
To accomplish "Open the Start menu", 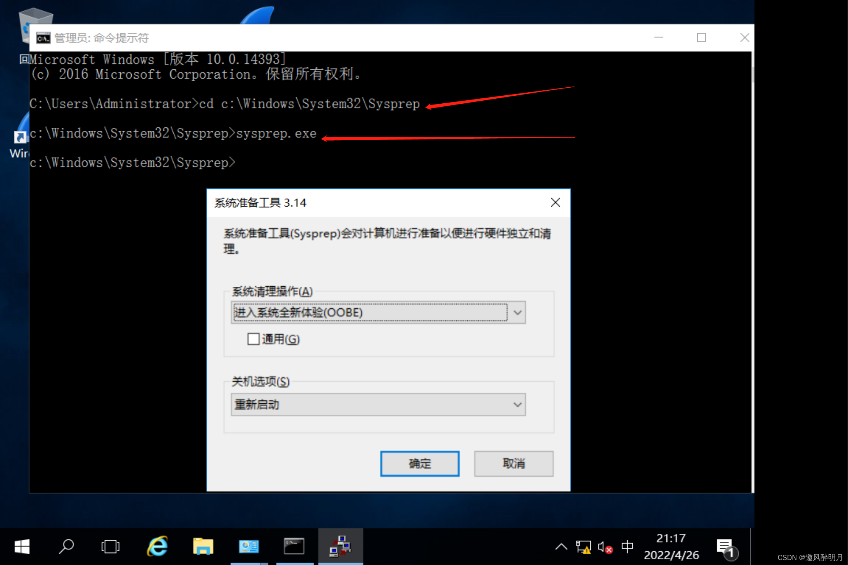I will (22, 547).
